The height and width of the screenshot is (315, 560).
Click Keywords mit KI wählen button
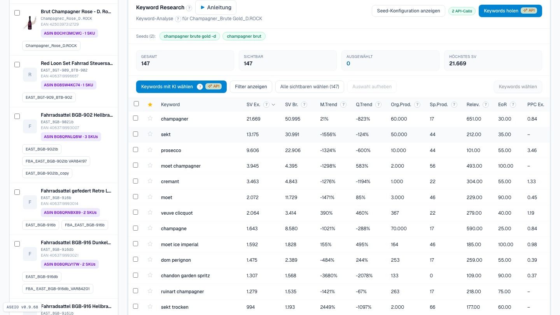(x=181, y=87)
